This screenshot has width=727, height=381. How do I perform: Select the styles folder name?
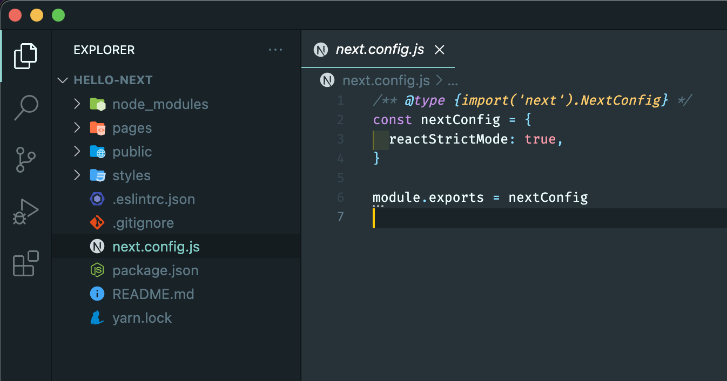(x=131, y=176)
